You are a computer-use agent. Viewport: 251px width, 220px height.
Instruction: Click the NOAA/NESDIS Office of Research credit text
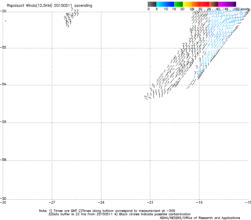[x=200, y=218]
